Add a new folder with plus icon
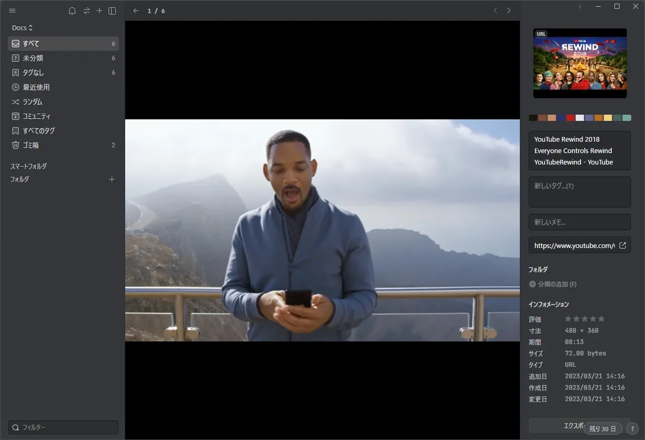Image resolution: width=645 pixels, height=440 pixels. 112,180
